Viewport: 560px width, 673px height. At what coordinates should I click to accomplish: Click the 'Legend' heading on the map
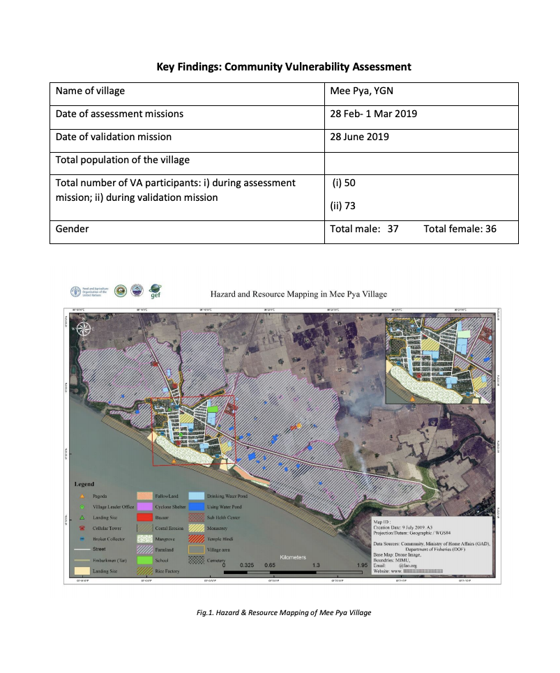[x=84, y=484]
